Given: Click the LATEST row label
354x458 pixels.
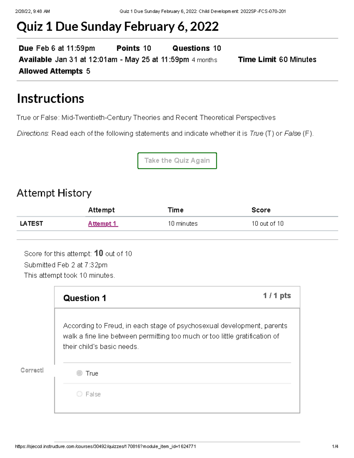Looking at the screenshot, I should (x=31, y=224).
